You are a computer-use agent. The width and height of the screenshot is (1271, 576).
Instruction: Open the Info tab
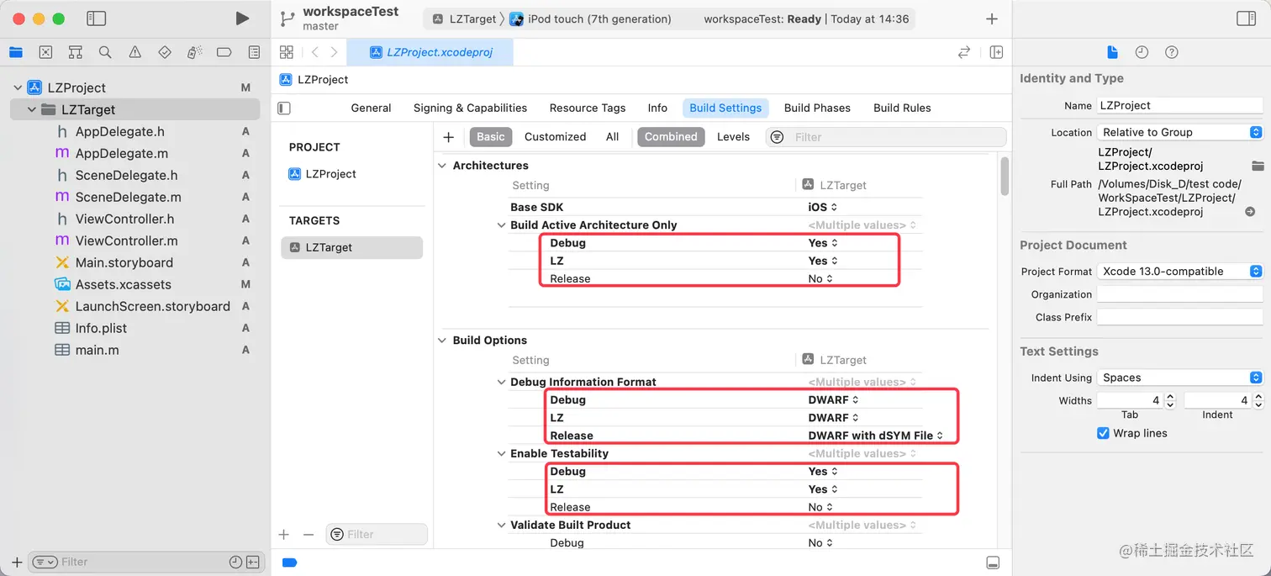coord(657,108)
